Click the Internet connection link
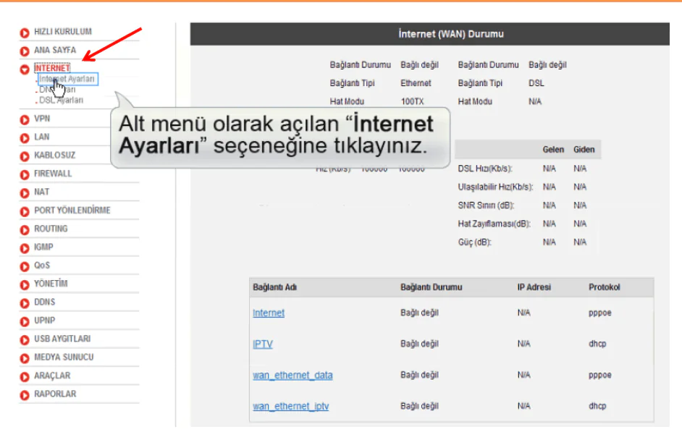The image size is (682, 432). point(269,313)
